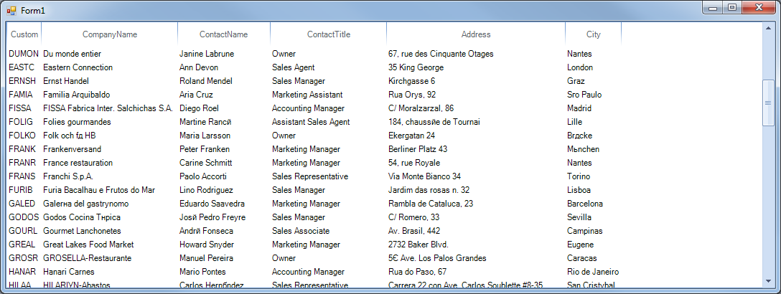Minimize the Form1 window

714,7
